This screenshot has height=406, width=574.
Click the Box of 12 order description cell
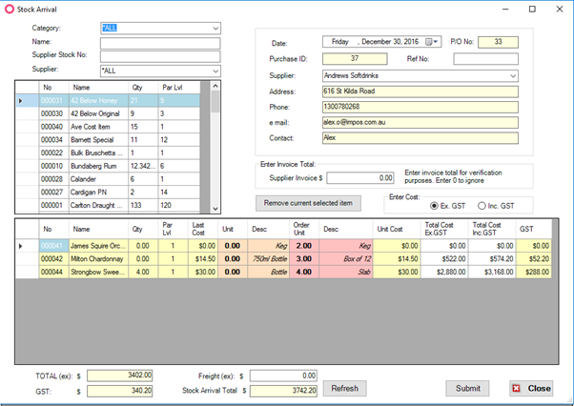click(346, 259)
